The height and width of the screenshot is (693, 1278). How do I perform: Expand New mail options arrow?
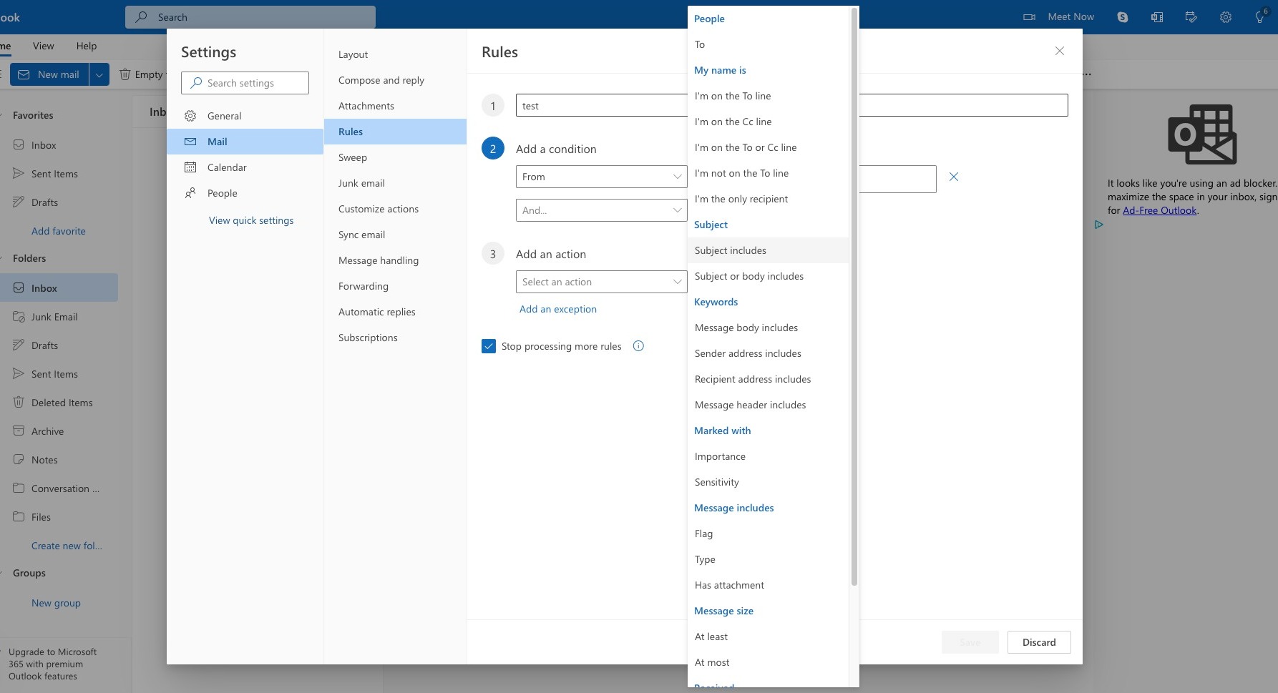(99, 74)
